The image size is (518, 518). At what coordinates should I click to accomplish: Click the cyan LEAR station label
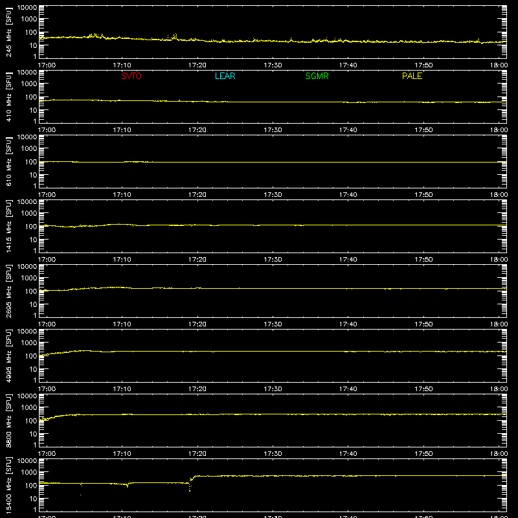225,76
